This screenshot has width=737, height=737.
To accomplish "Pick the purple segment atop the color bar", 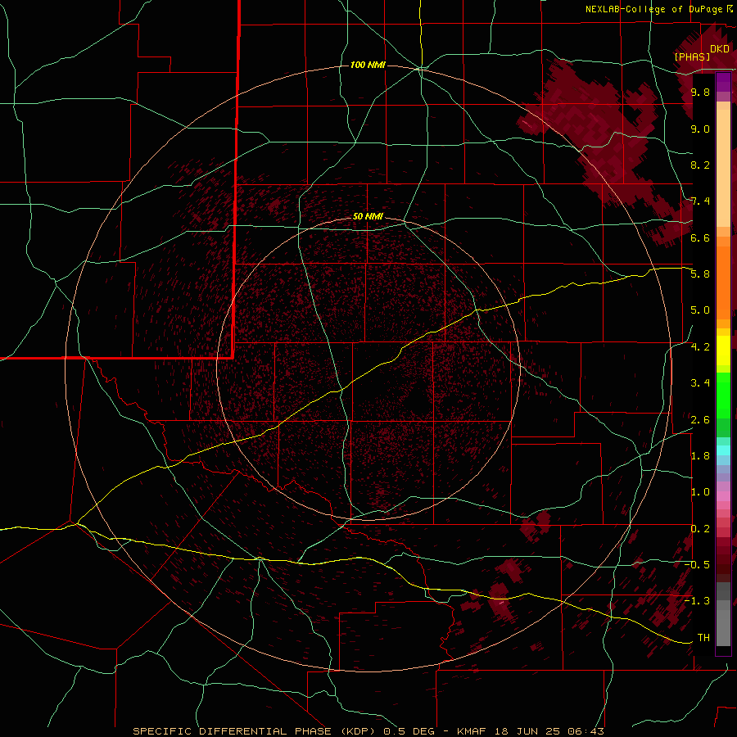I will coord(723,83).
